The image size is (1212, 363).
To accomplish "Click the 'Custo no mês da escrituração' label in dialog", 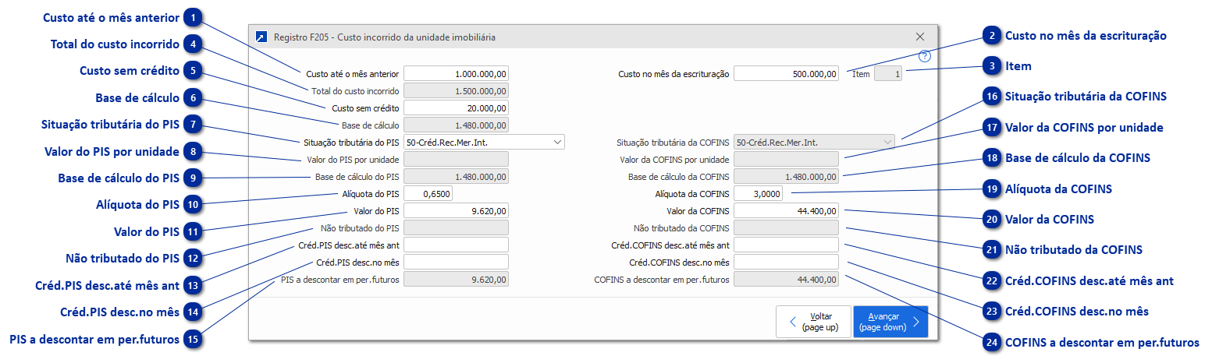I will (x=674, y=74).
